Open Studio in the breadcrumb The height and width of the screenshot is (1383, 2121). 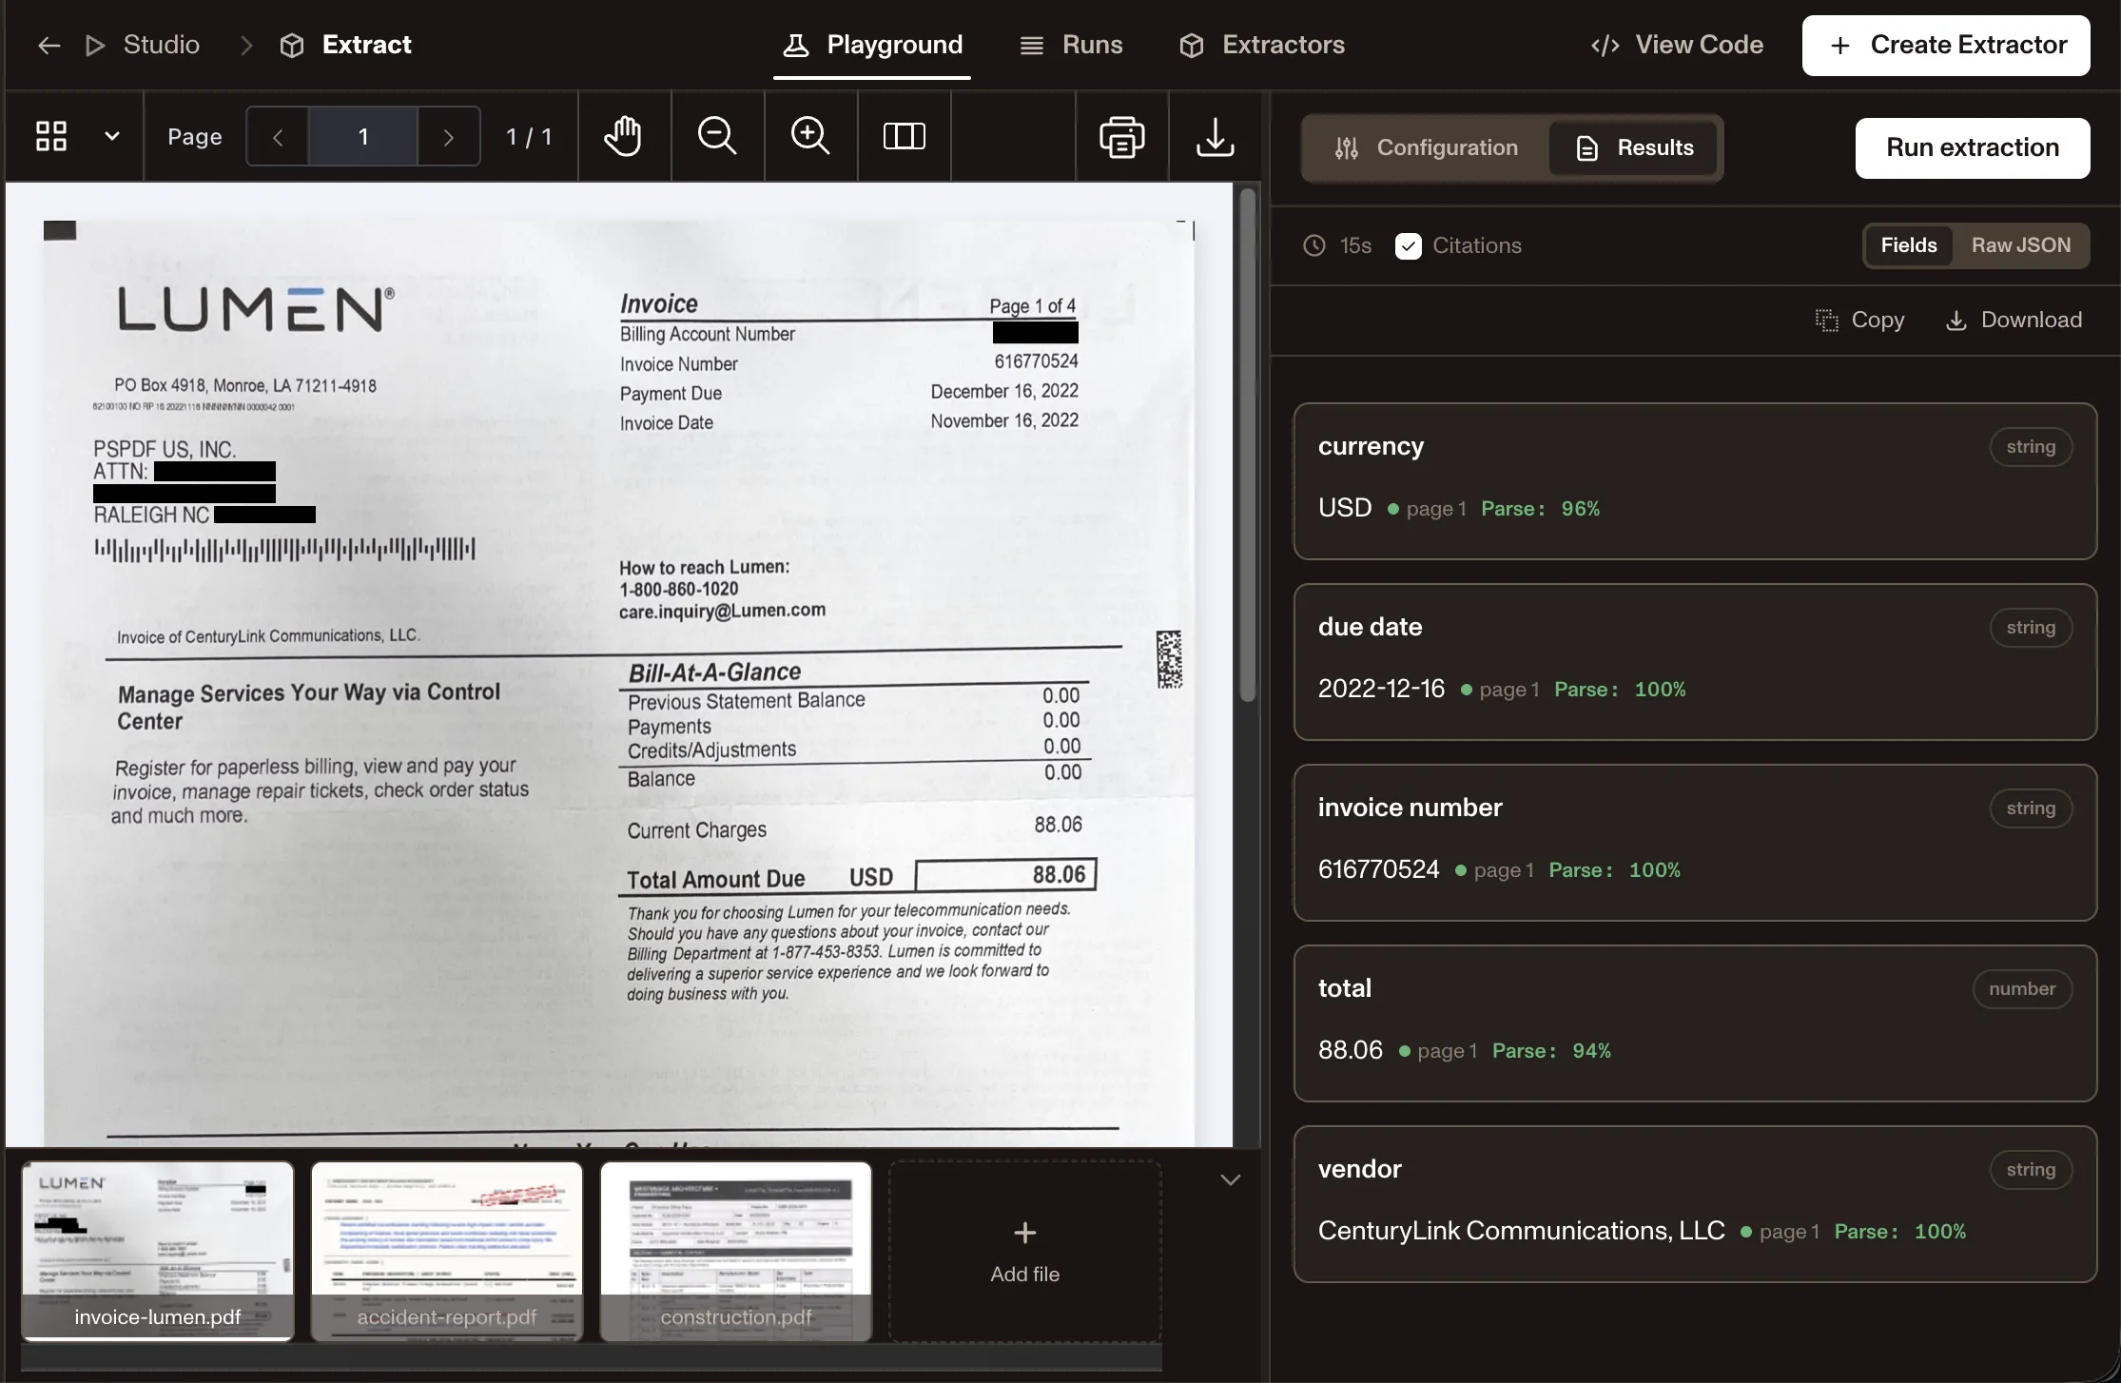click(x=143, y=45)
